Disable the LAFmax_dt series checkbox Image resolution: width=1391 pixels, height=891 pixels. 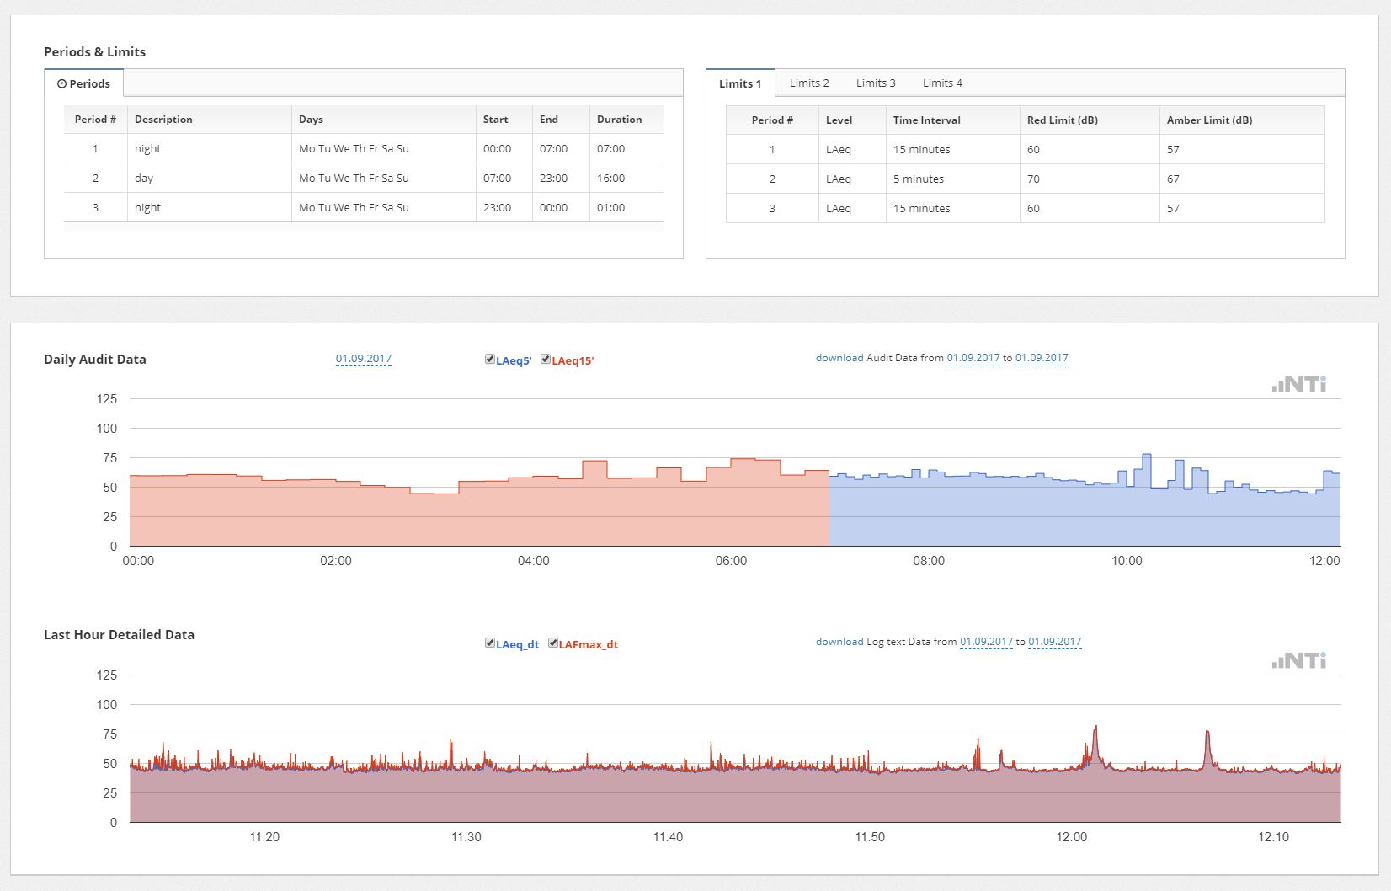click(x=553, y=643)
